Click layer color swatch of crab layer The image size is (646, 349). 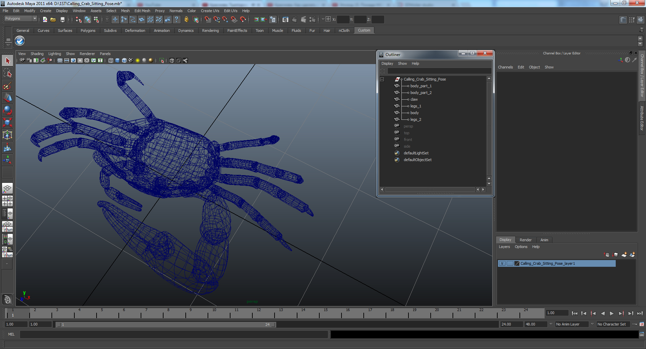point(517,263)
